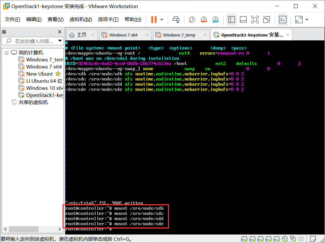Click the CD/DVD drive status icon
The image size is (325, 243).
(x=285, y=239)
